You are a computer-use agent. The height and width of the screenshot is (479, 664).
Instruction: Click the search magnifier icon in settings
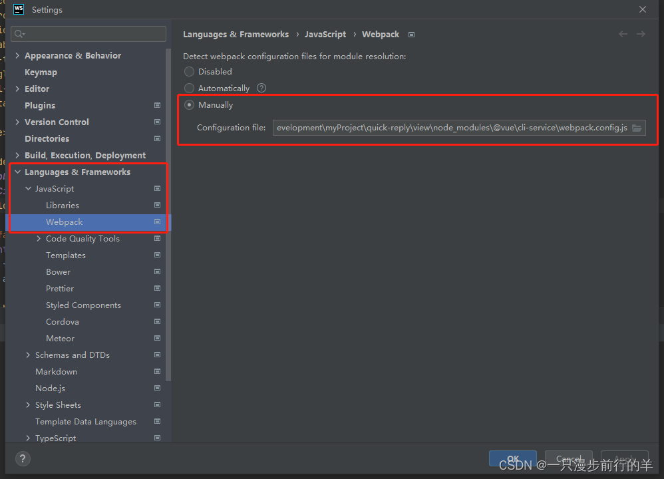[x=19, y=34]
